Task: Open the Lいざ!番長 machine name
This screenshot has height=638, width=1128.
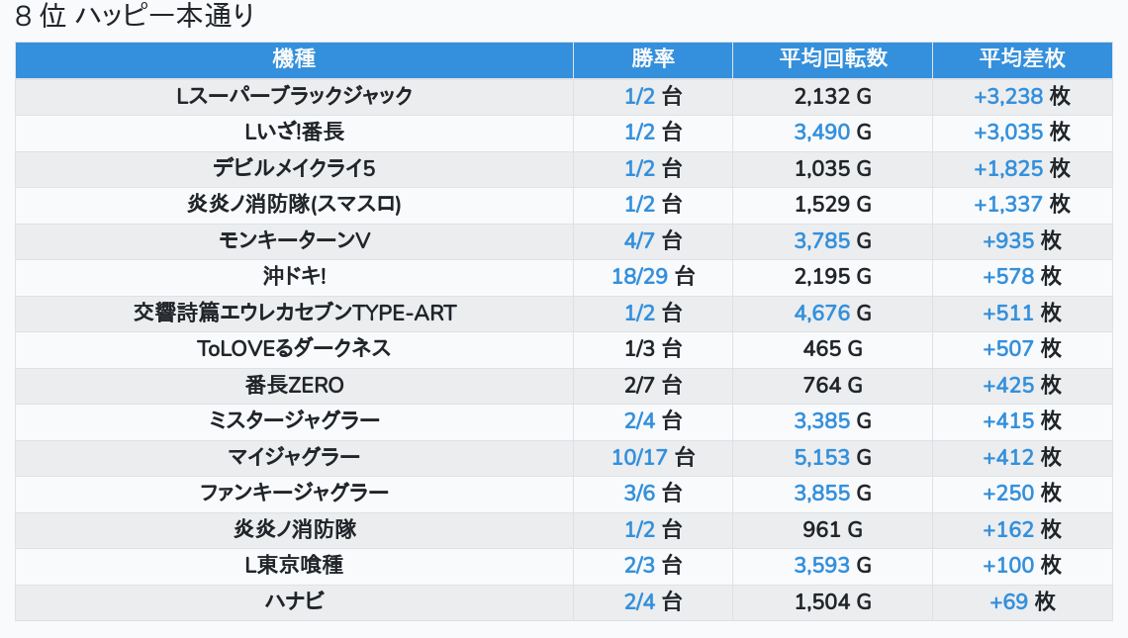Action: [294, 132]
